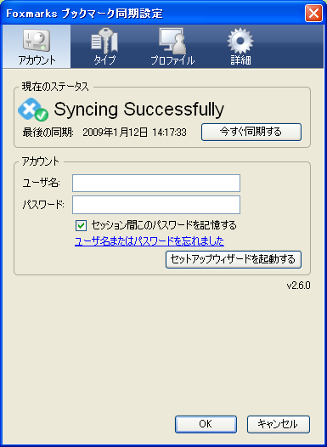The width and height of the screenshot is (327, 447).
Task: Open the プロファイル tab label
Action: 172,60
